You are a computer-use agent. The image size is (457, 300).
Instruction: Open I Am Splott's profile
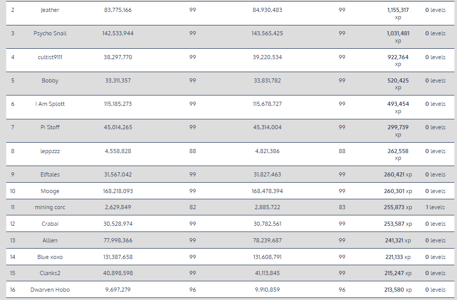(50, 104)
